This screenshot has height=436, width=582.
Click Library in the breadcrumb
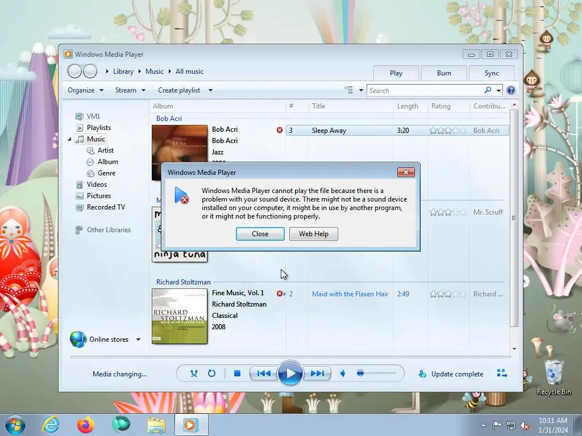(x=123, y=72)
